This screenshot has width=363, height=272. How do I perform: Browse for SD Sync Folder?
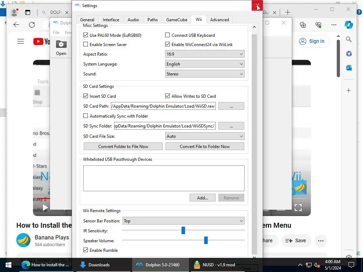231,126
